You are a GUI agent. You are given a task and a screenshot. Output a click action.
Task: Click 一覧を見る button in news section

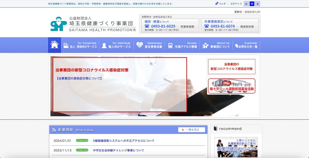tap(192, 130)
